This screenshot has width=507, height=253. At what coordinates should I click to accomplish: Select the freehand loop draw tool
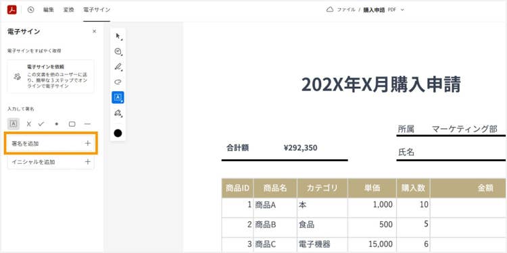(118, 82)
